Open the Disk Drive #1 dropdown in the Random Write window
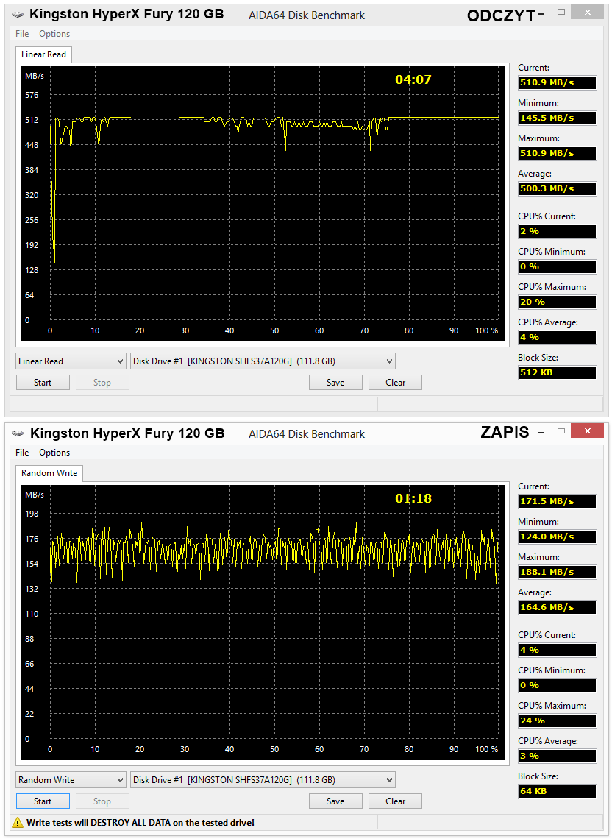This screenshot has width=612, height=839. (x=263, y=780)
